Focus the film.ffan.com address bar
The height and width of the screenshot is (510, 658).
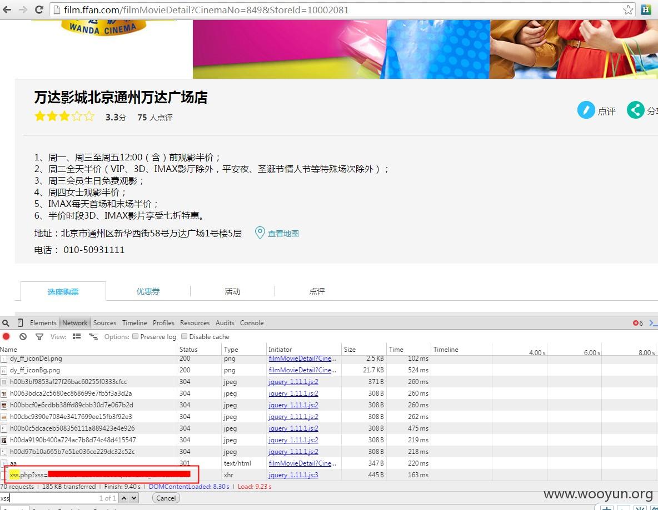tap(342, 9)
